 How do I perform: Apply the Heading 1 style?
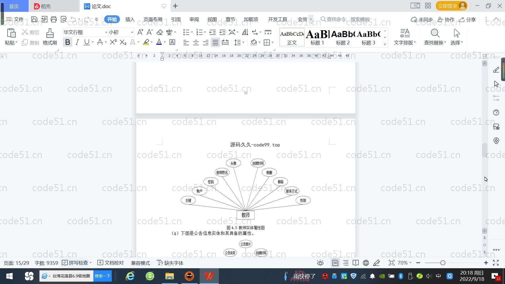(317, 37)
